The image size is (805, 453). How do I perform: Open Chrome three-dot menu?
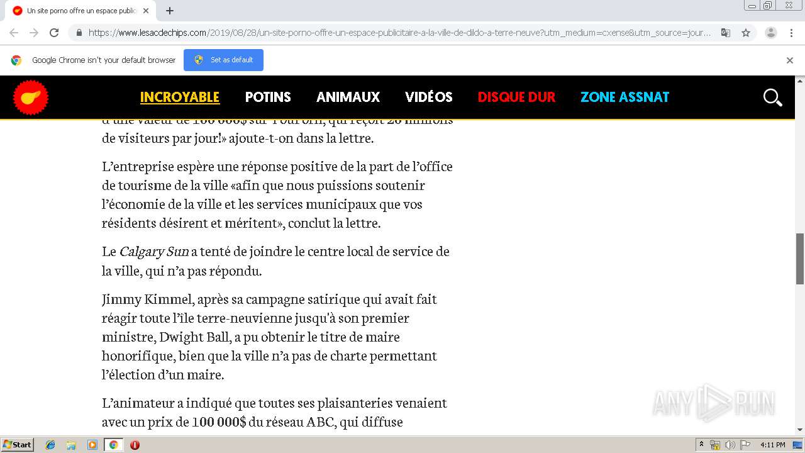coord(791,33)
